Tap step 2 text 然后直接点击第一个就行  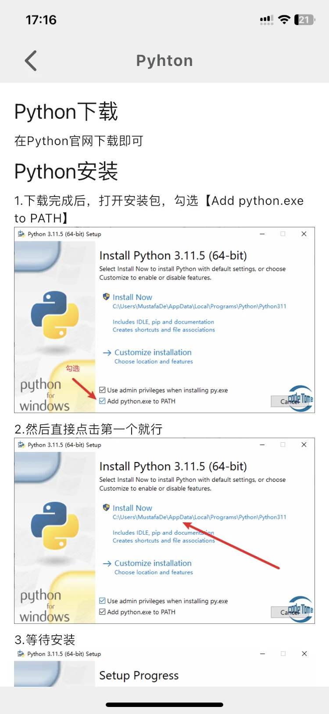click(x=89, y=429)
